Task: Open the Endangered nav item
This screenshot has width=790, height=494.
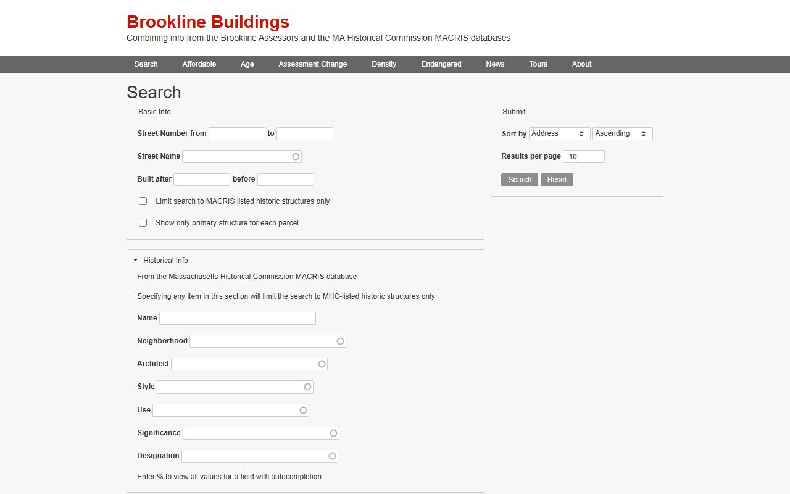Action: point(441,64)
